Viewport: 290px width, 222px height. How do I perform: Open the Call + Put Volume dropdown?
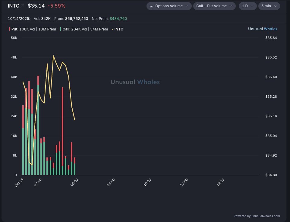coord(214,6)
